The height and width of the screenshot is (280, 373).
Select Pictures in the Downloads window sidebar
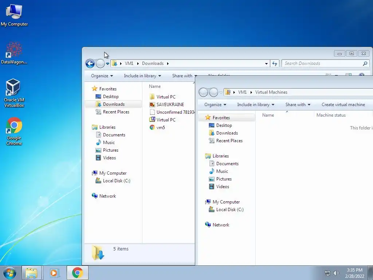tap(111, 150)
